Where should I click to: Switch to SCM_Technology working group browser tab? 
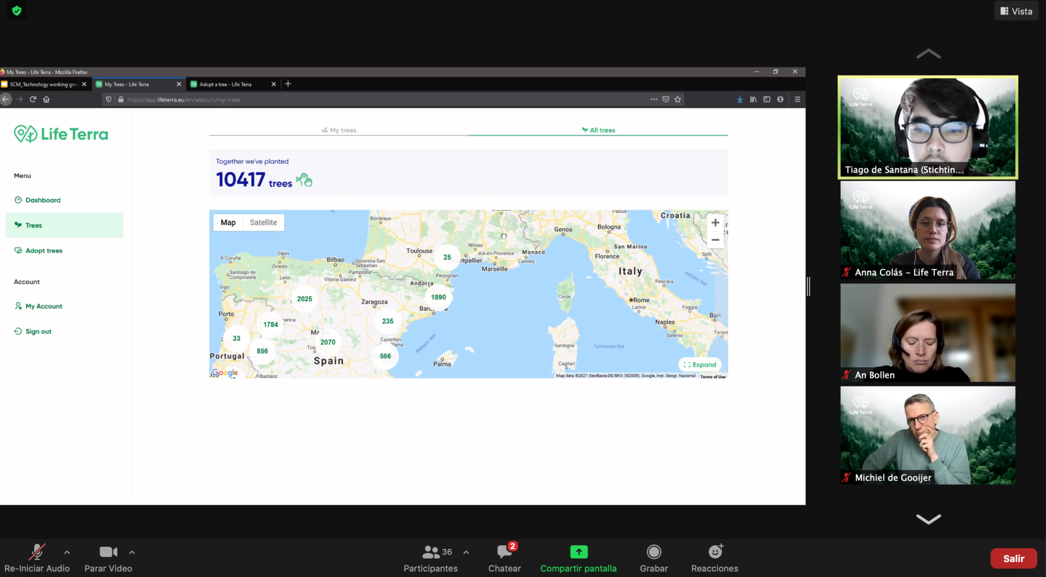coord(43,84)
